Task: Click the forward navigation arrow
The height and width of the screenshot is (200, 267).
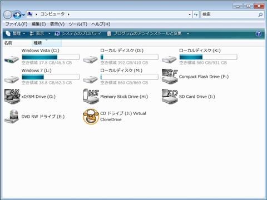Action: pos(17,14)
